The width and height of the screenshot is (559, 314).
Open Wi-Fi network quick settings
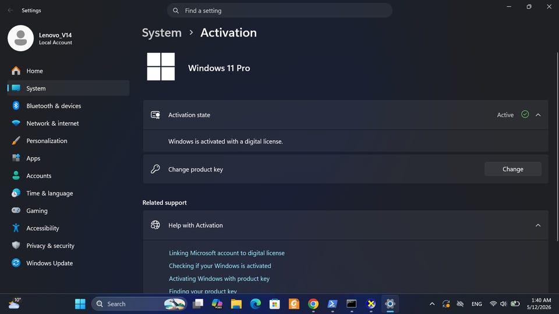[x=493, y=304]
